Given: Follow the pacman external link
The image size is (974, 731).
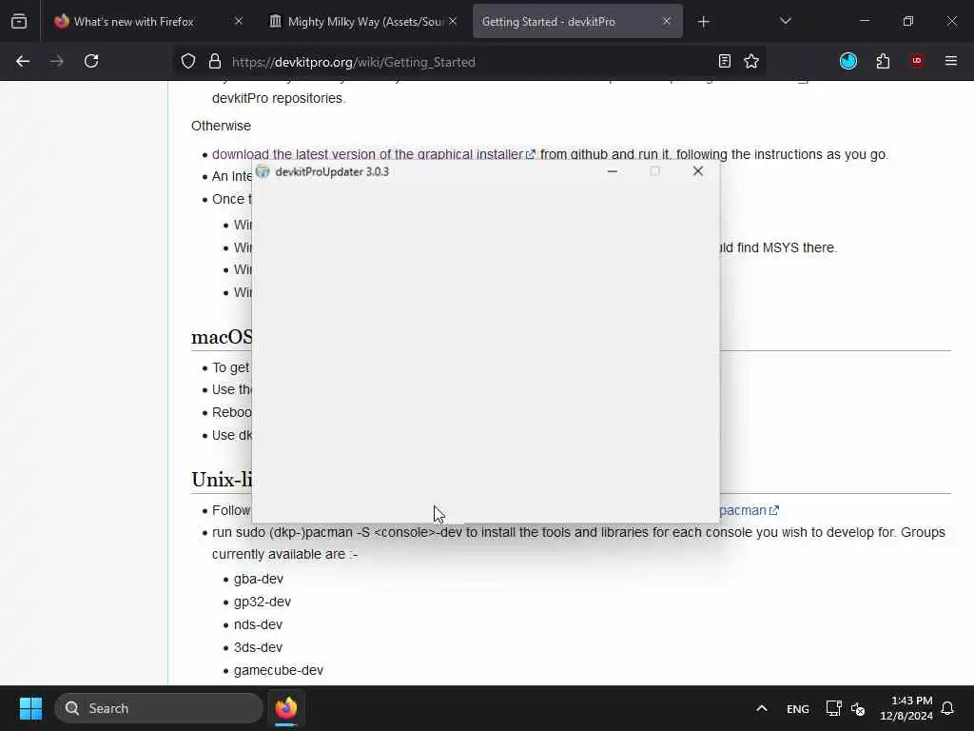Looking at the screenshot, I should pos(749,510).
